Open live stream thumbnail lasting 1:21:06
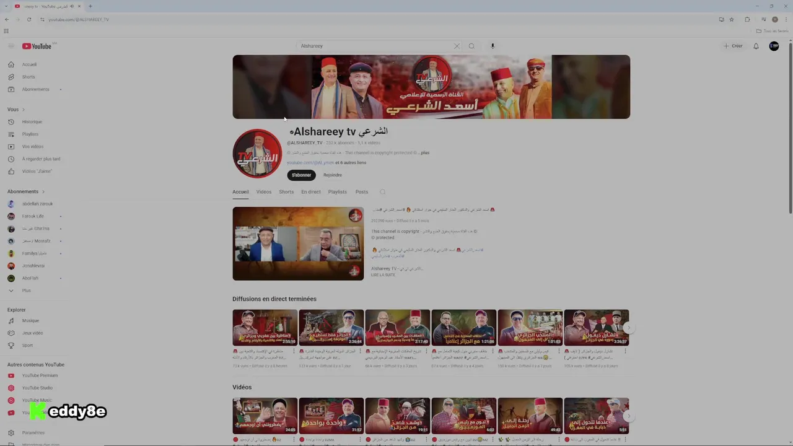The width and height of the screenshot is (793, 446). [464, 328]
